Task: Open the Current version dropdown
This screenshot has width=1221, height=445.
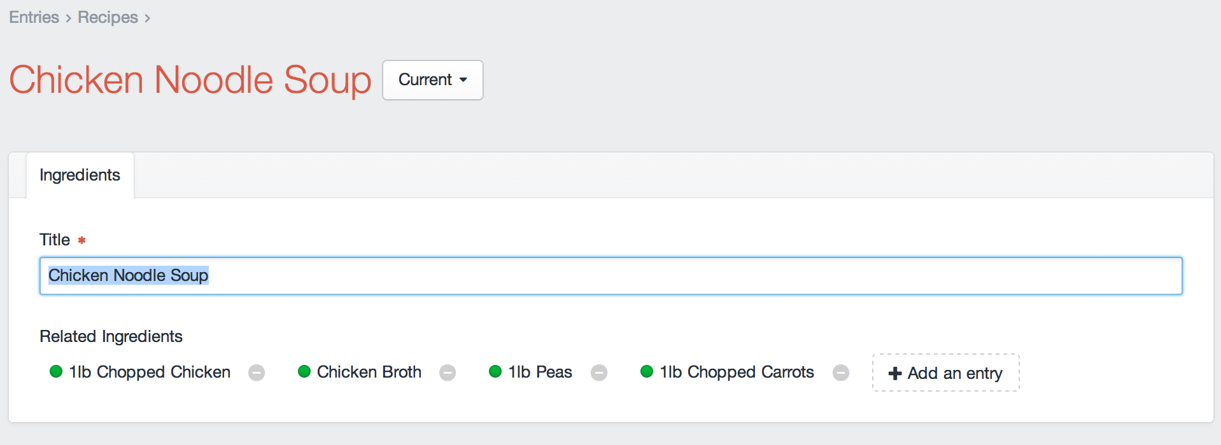Action: 432,80
